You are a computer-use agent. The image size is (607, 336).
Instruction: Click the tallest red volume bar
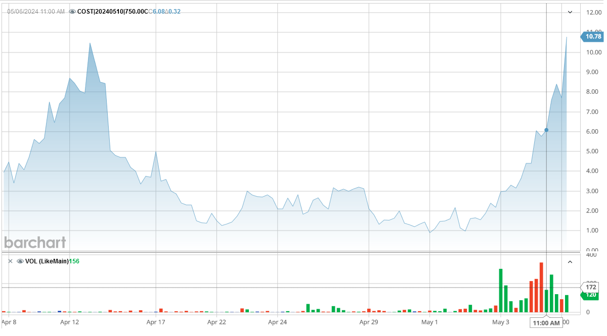(541, 288)
